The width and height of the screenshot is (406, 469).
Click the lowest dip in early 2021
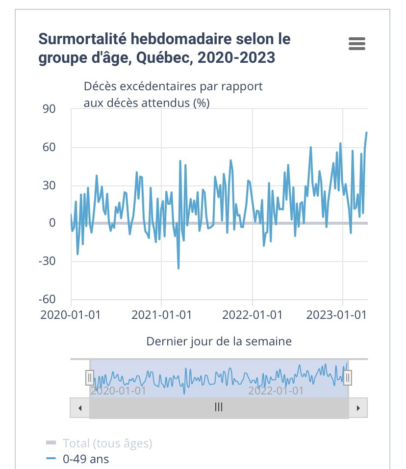tap(178, 268)
